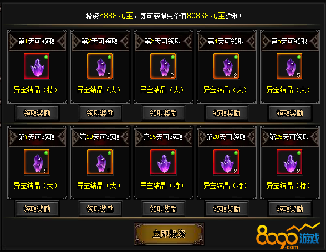Select the Day 20 异宝结晶（特）icon
Image resolution: width=326 pixels, height=252 pixels.
pyautogui.click(x=226, y=162)
